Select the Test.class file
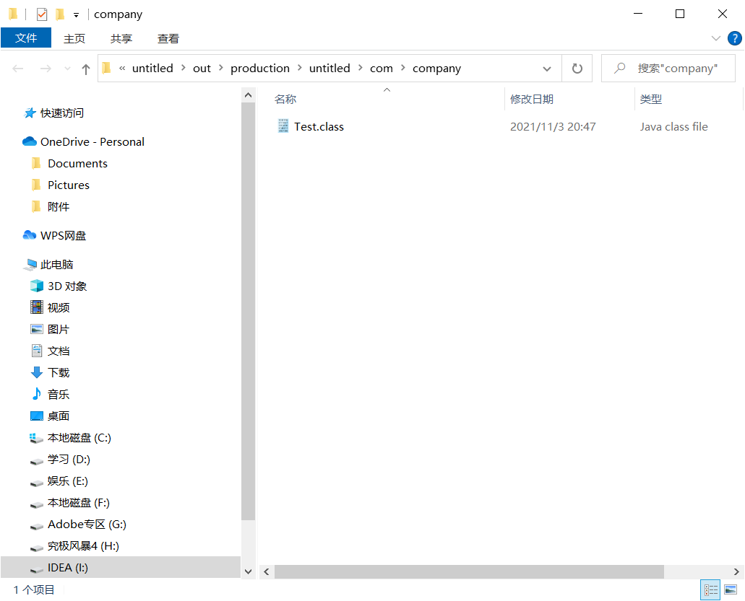 point(319,127)
